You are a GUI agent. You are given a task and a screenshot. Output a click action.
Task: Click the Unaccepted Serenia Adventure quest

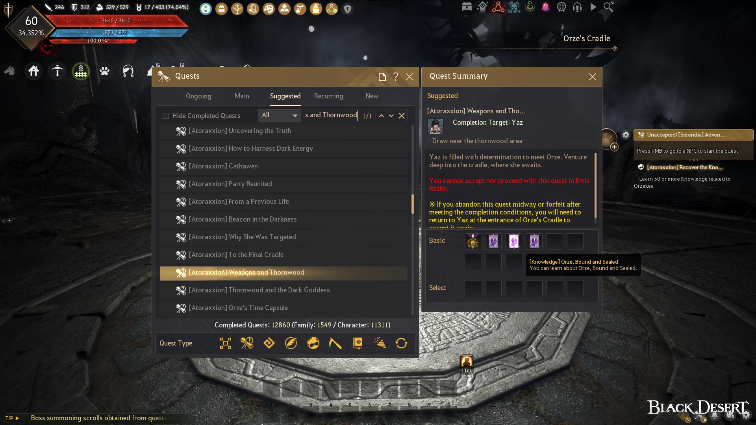coord(693,135)
